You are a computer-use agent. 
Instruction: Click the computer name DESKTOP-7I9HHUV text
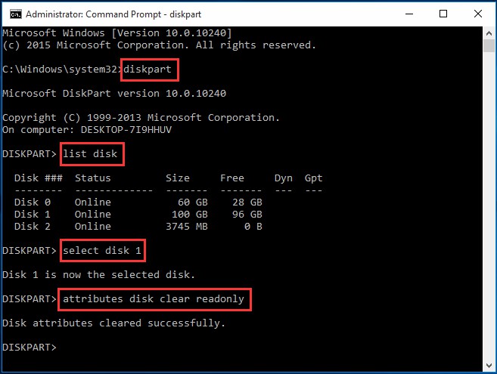(x=126, y=129)
